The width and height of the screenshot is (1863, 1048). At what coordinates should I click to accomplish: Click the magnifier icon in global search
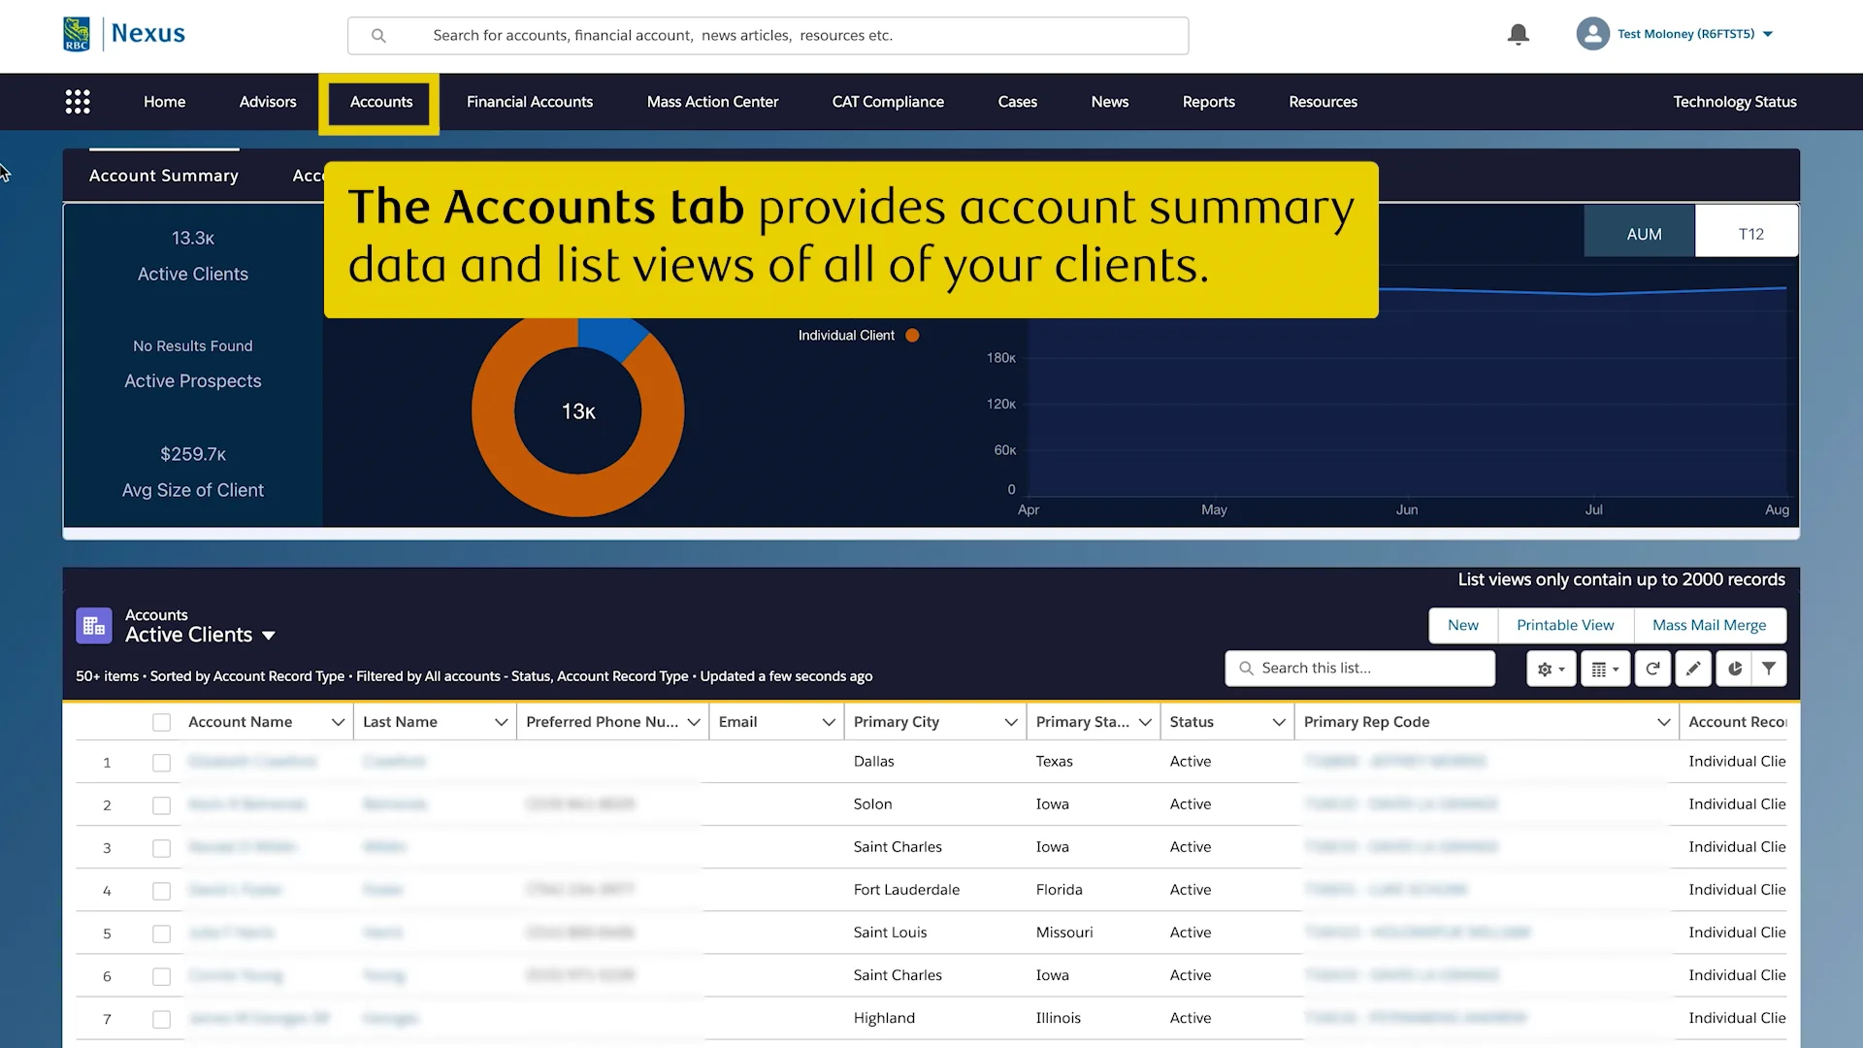tap(378, 36)
